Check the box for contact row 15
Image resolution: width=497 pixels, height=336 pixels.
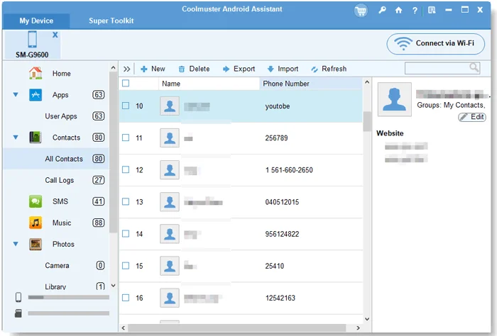coord(126,265)
